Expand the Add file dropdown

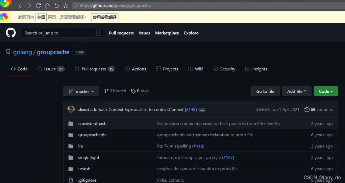tap(297, 91)
